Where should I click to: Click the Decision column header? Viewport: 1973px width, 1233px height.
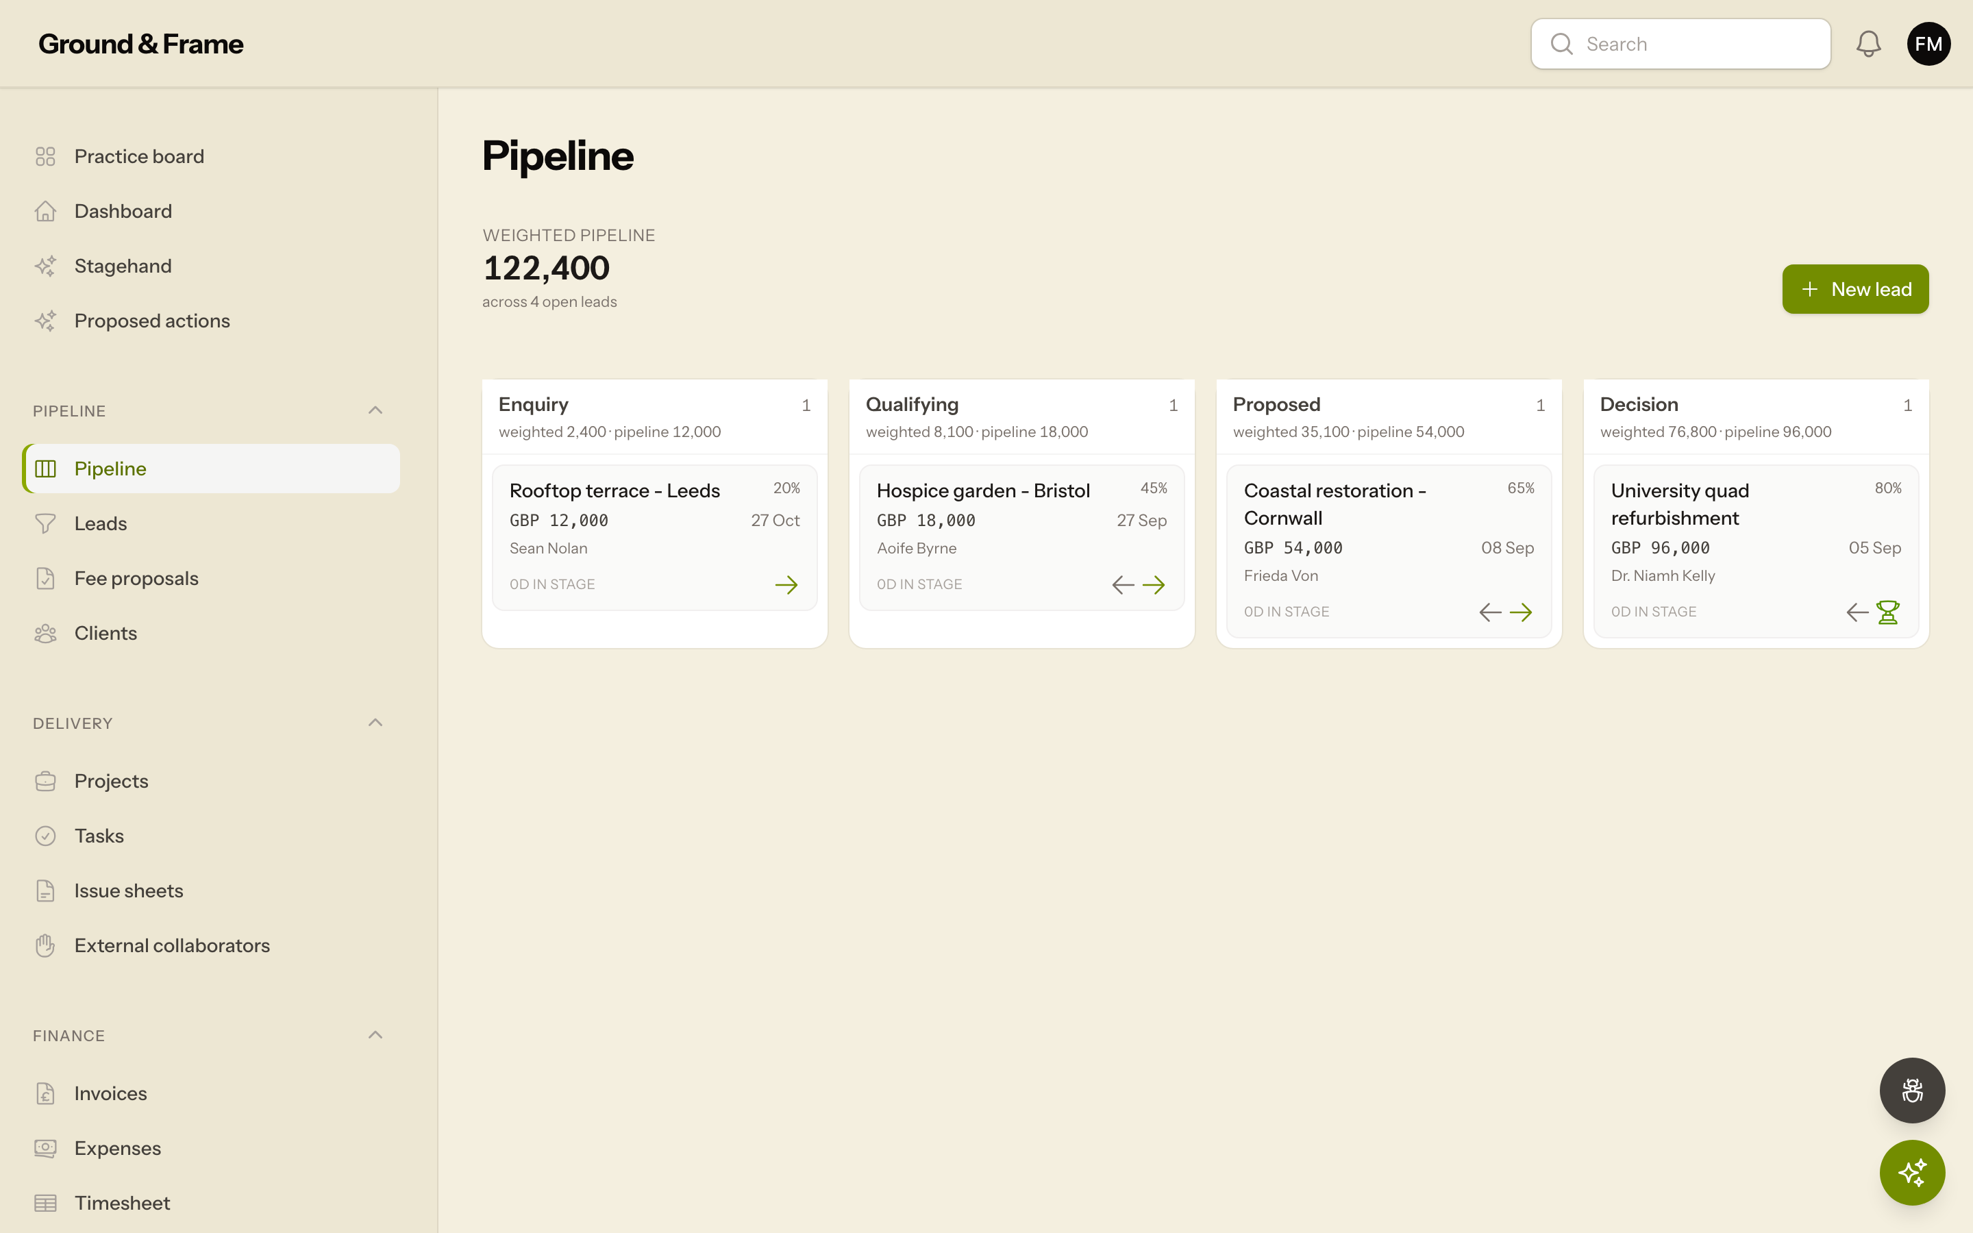[1755, 416]
